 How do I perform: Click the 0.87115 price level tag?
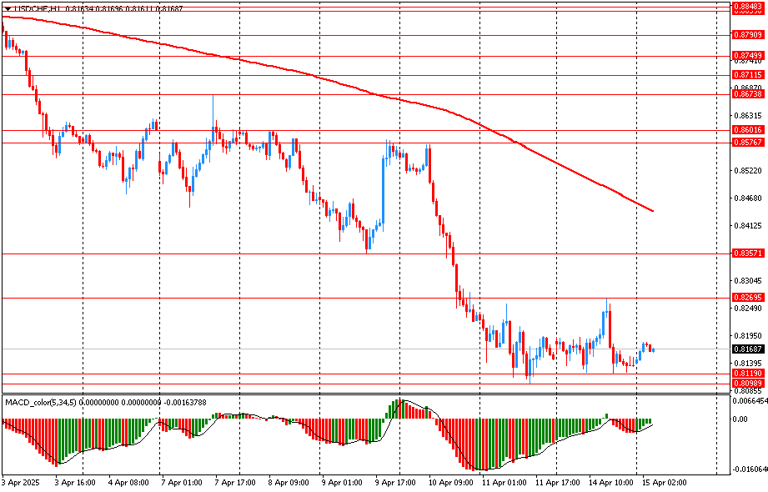(x=747, y=75)
